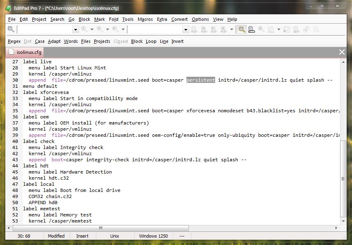This screenshot has width=352, height=245.
Task: Click the Find First icon marked with 1
Action: tap(84, 29)
